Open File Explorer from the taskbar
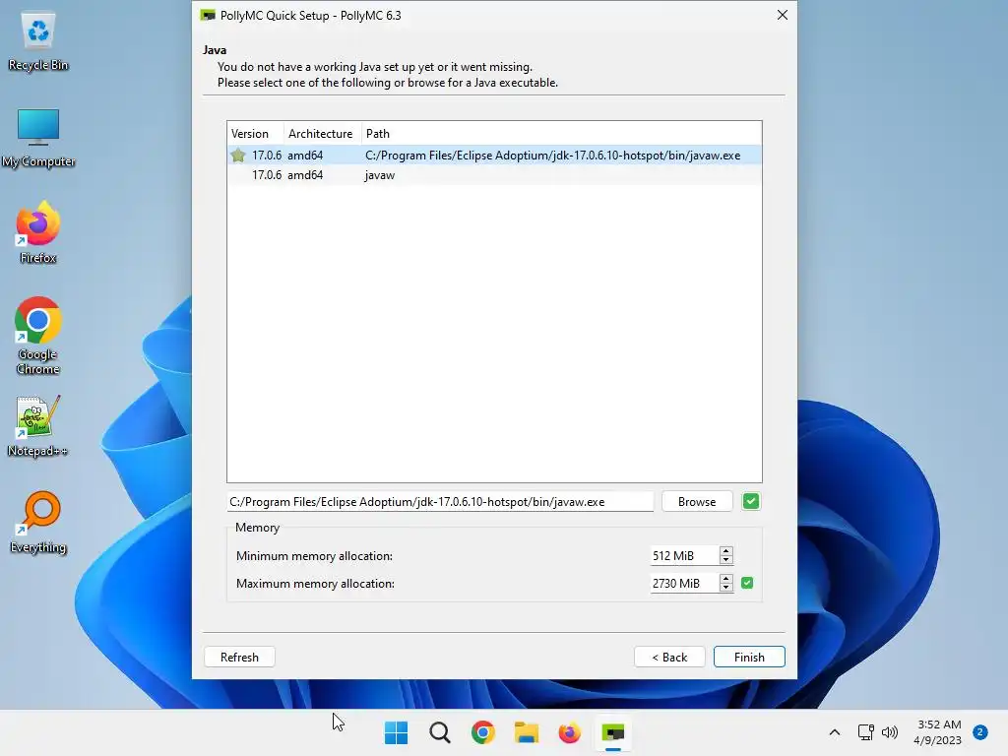The height and width of the screenshot is (756, 1008). 527,732
